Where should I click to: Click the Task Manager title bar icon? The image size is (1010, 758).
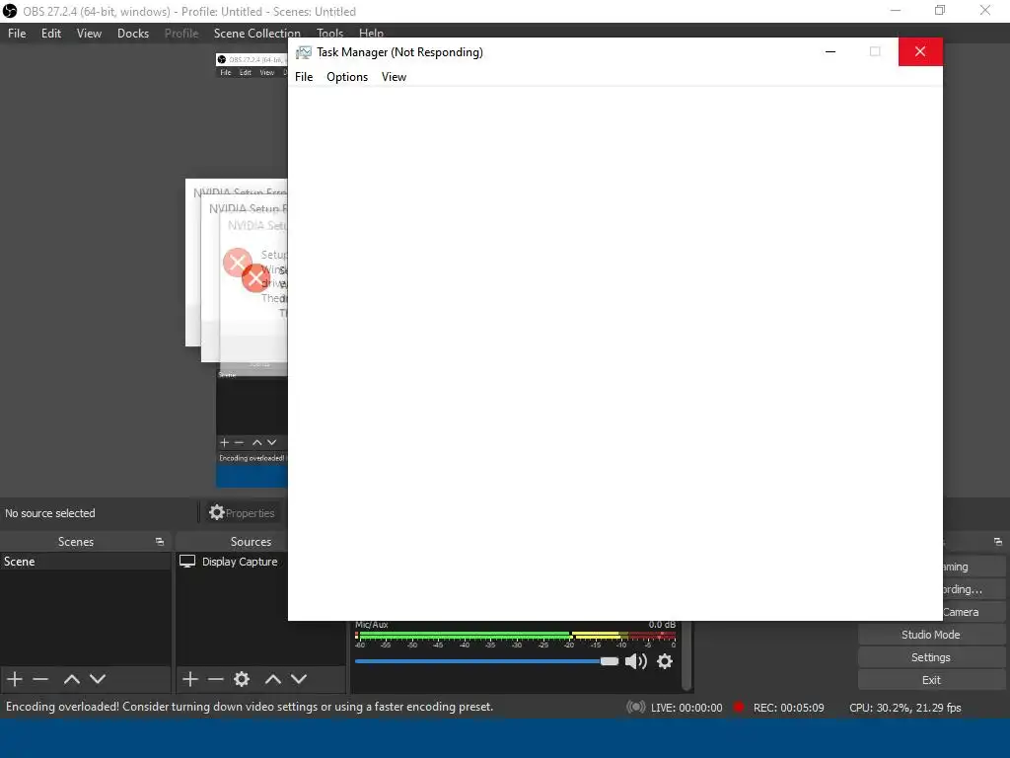click(304, 52)
